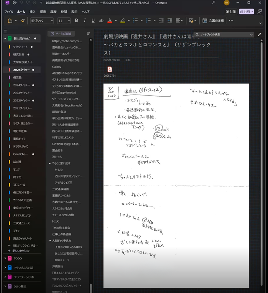Click the 共有 share button
This screenshot has width=268, height=293.
pos(246,12)
